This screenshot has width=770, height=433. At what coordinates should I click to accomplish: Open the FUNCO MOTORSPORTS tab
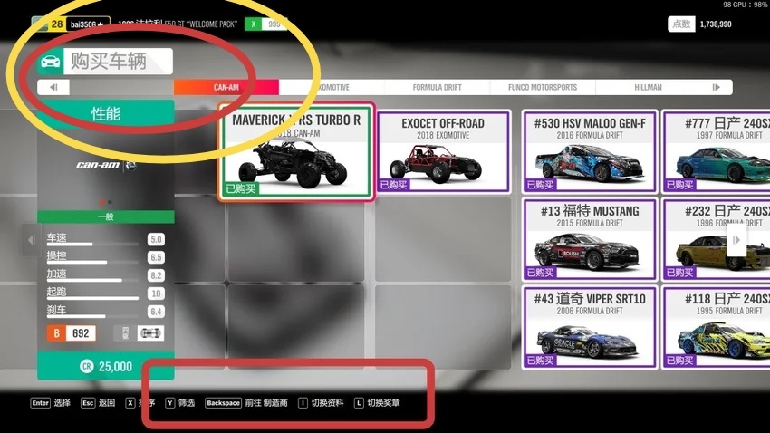click(x=543, y=87)
